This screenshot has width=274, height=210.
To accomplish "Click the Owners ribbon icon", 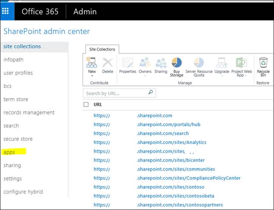I will click(x=145, y=63).
